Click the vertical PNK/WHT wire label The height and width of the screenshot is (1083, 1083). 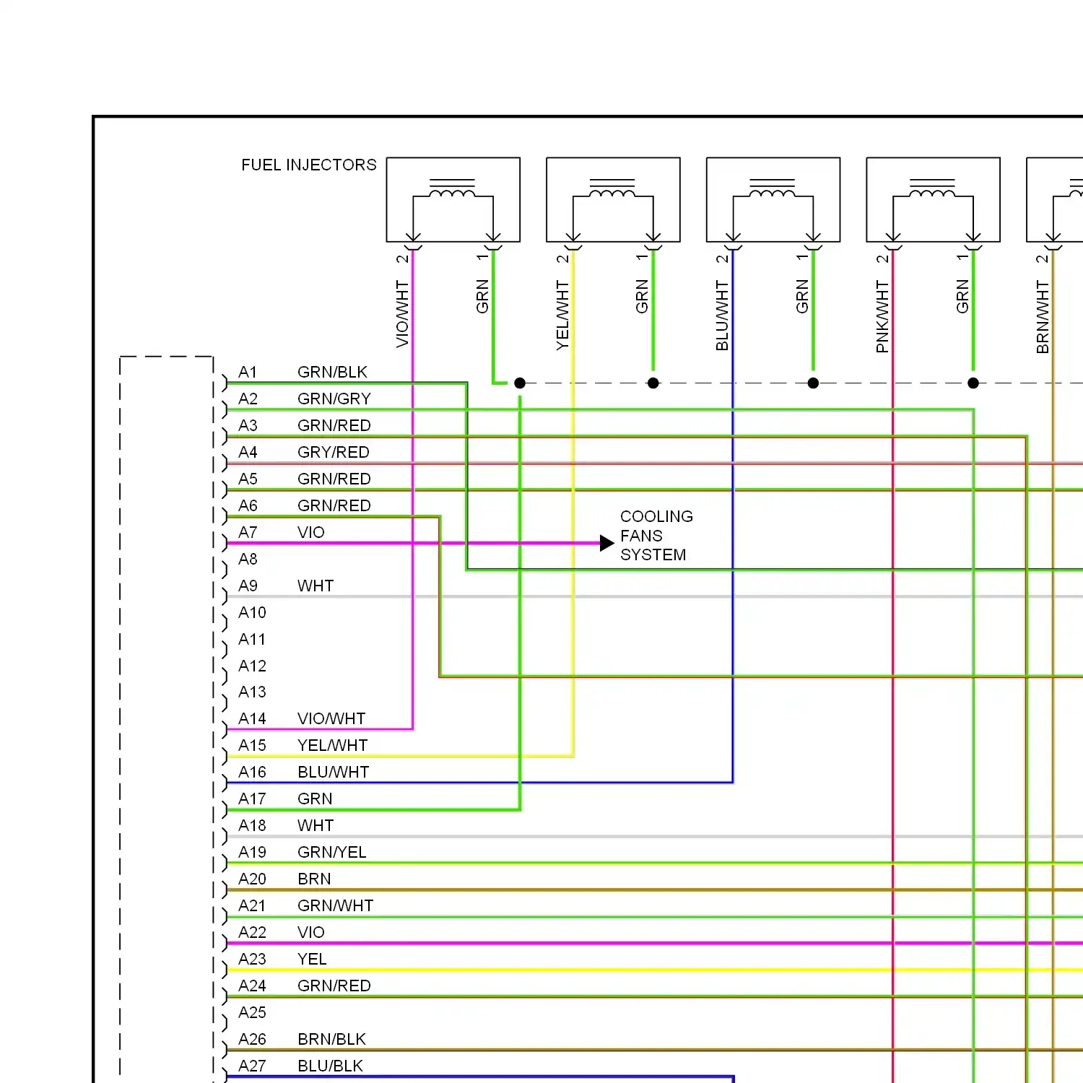click(882, 317)
